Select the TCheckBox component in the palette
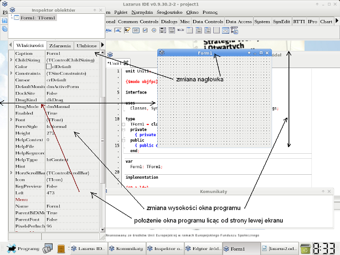This screenshot has height=255, width=340. point(145,30)
